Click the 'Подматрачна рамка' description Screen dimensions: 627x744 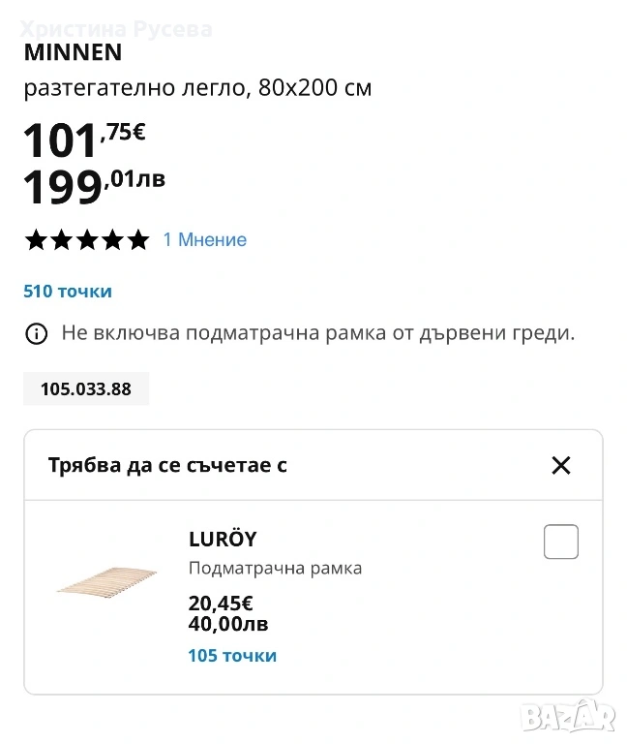pyautogui.click(x=275, y=569)
